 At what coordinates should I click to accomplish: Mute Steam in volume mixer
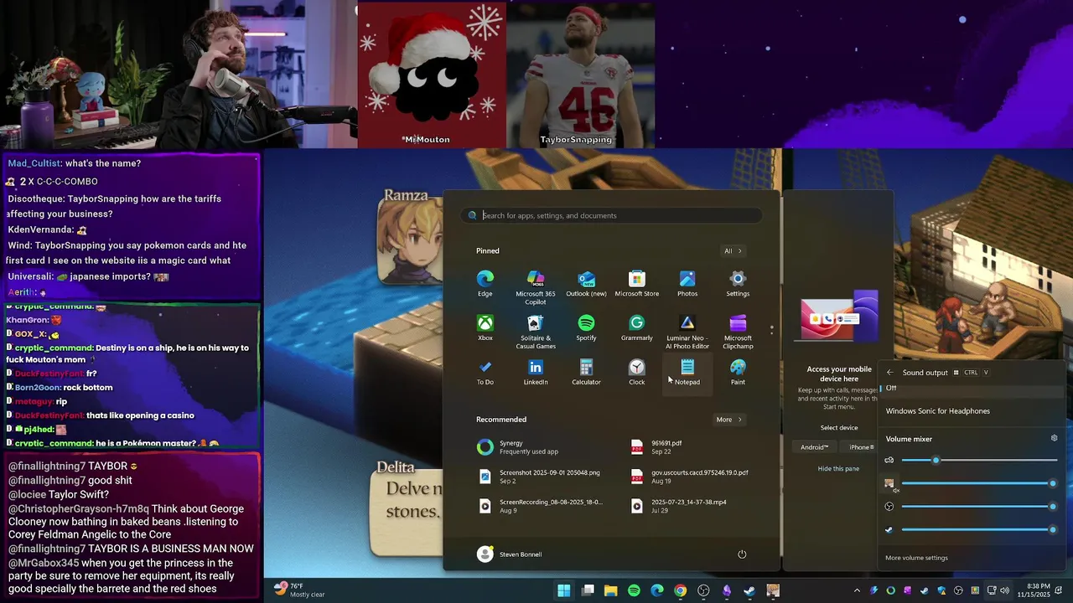[x=889, y=530]
